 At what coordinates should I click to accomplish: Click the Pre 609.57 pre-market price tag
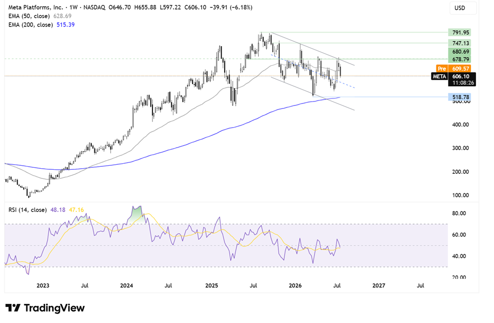pos(453,68)
